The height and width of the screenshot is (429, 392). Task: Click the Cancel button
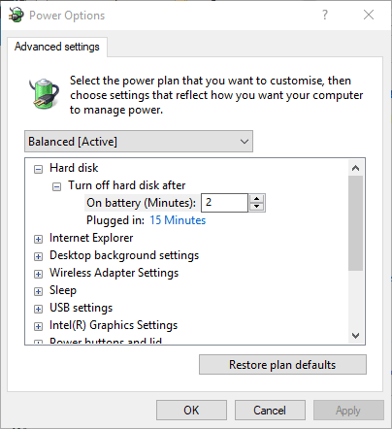270,411
